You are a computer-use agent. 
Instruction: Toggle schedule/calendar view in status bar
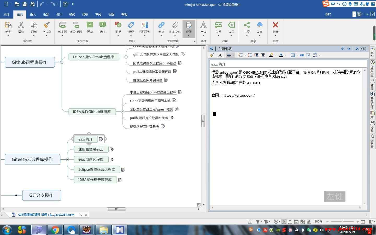coord(296,222)
